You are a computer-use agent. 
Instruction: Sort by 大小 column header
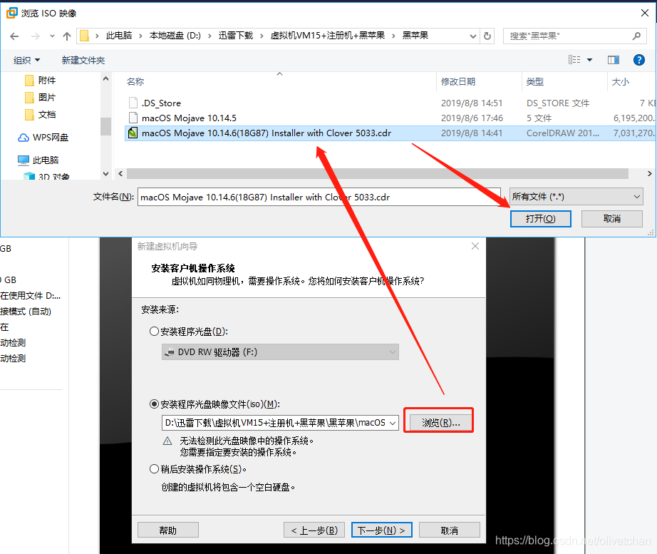[620, 82]
